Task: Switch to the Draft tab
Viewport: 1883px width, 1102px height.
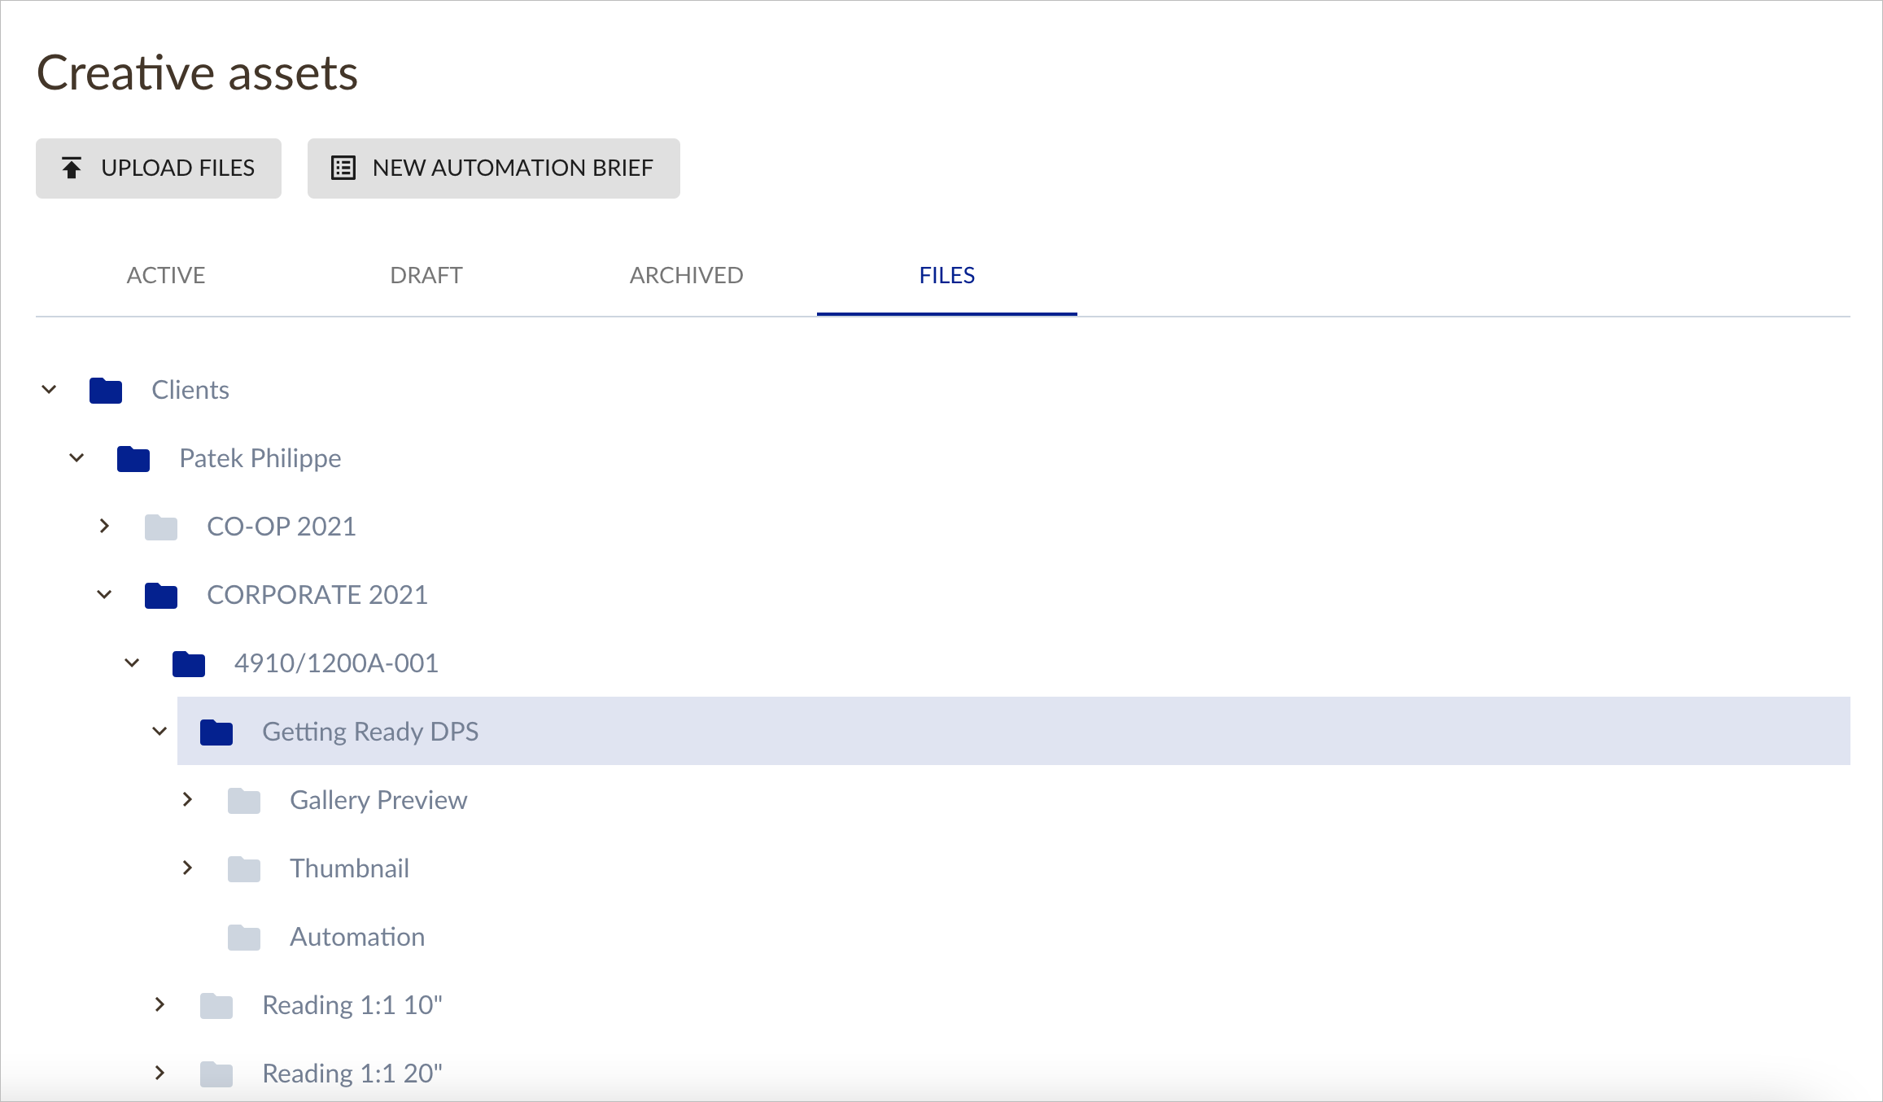Action: tap(426, 275)
